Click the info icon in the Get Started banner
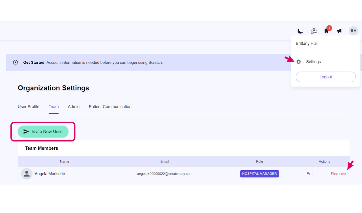 pos(16,63)
